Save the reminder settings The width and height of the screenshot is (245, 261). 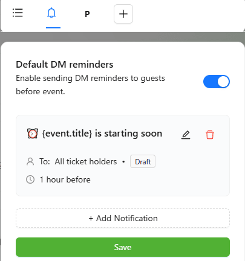(x=123, y=247)
